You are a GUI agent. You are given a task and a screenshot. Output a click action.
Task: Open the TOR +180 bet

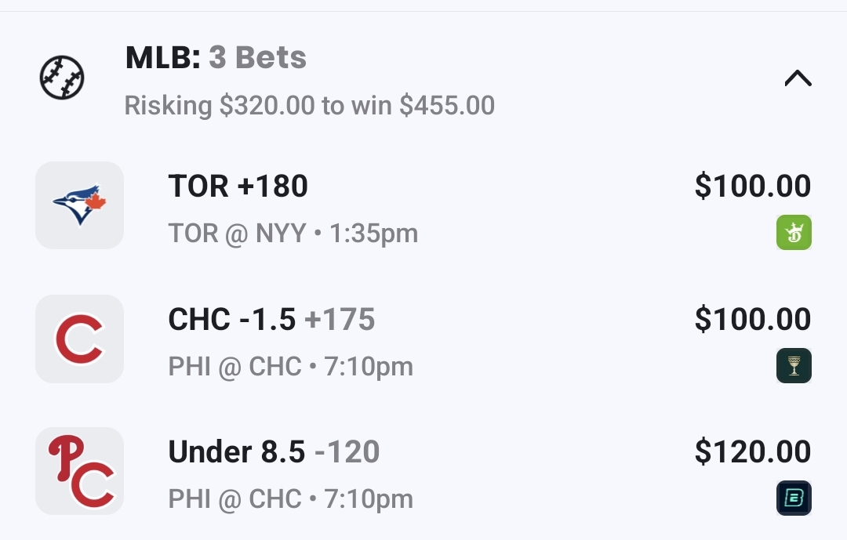(238, 187)
